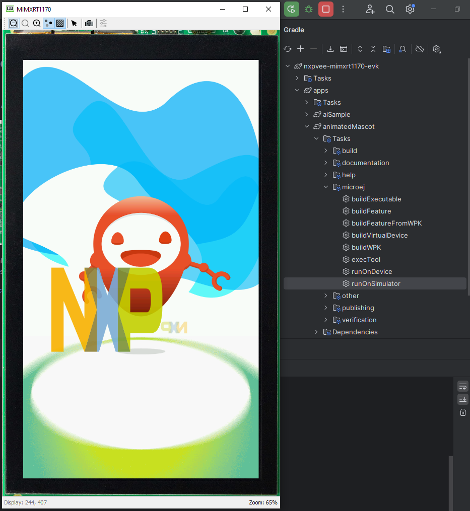Open Execute Gradle Task icon
The height and width of the screenshot is (511, 470).
(x=344, y=49)
